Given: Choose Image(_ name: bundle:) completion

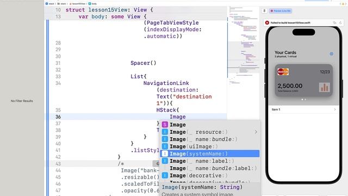Looking at the screenshot, I should coord(210,139).
